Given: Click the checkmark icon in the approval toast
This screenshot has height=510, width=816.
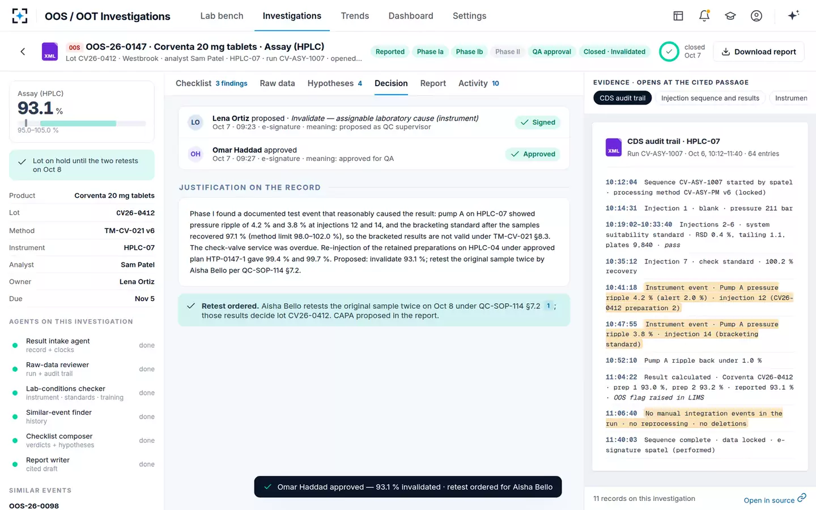Looking at the screenshot, I should pos(267,487).
